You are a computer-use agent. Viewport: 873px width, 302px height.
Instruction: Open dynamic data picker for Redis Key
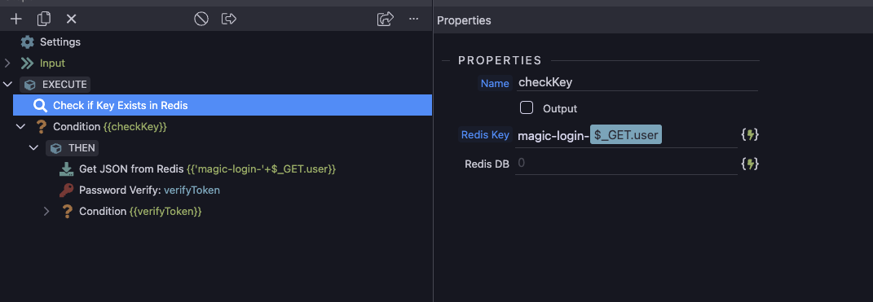point(750,134)
